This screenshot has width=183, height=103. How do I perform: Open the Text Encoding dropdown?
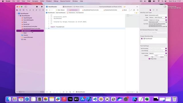(x=158, y=48)
